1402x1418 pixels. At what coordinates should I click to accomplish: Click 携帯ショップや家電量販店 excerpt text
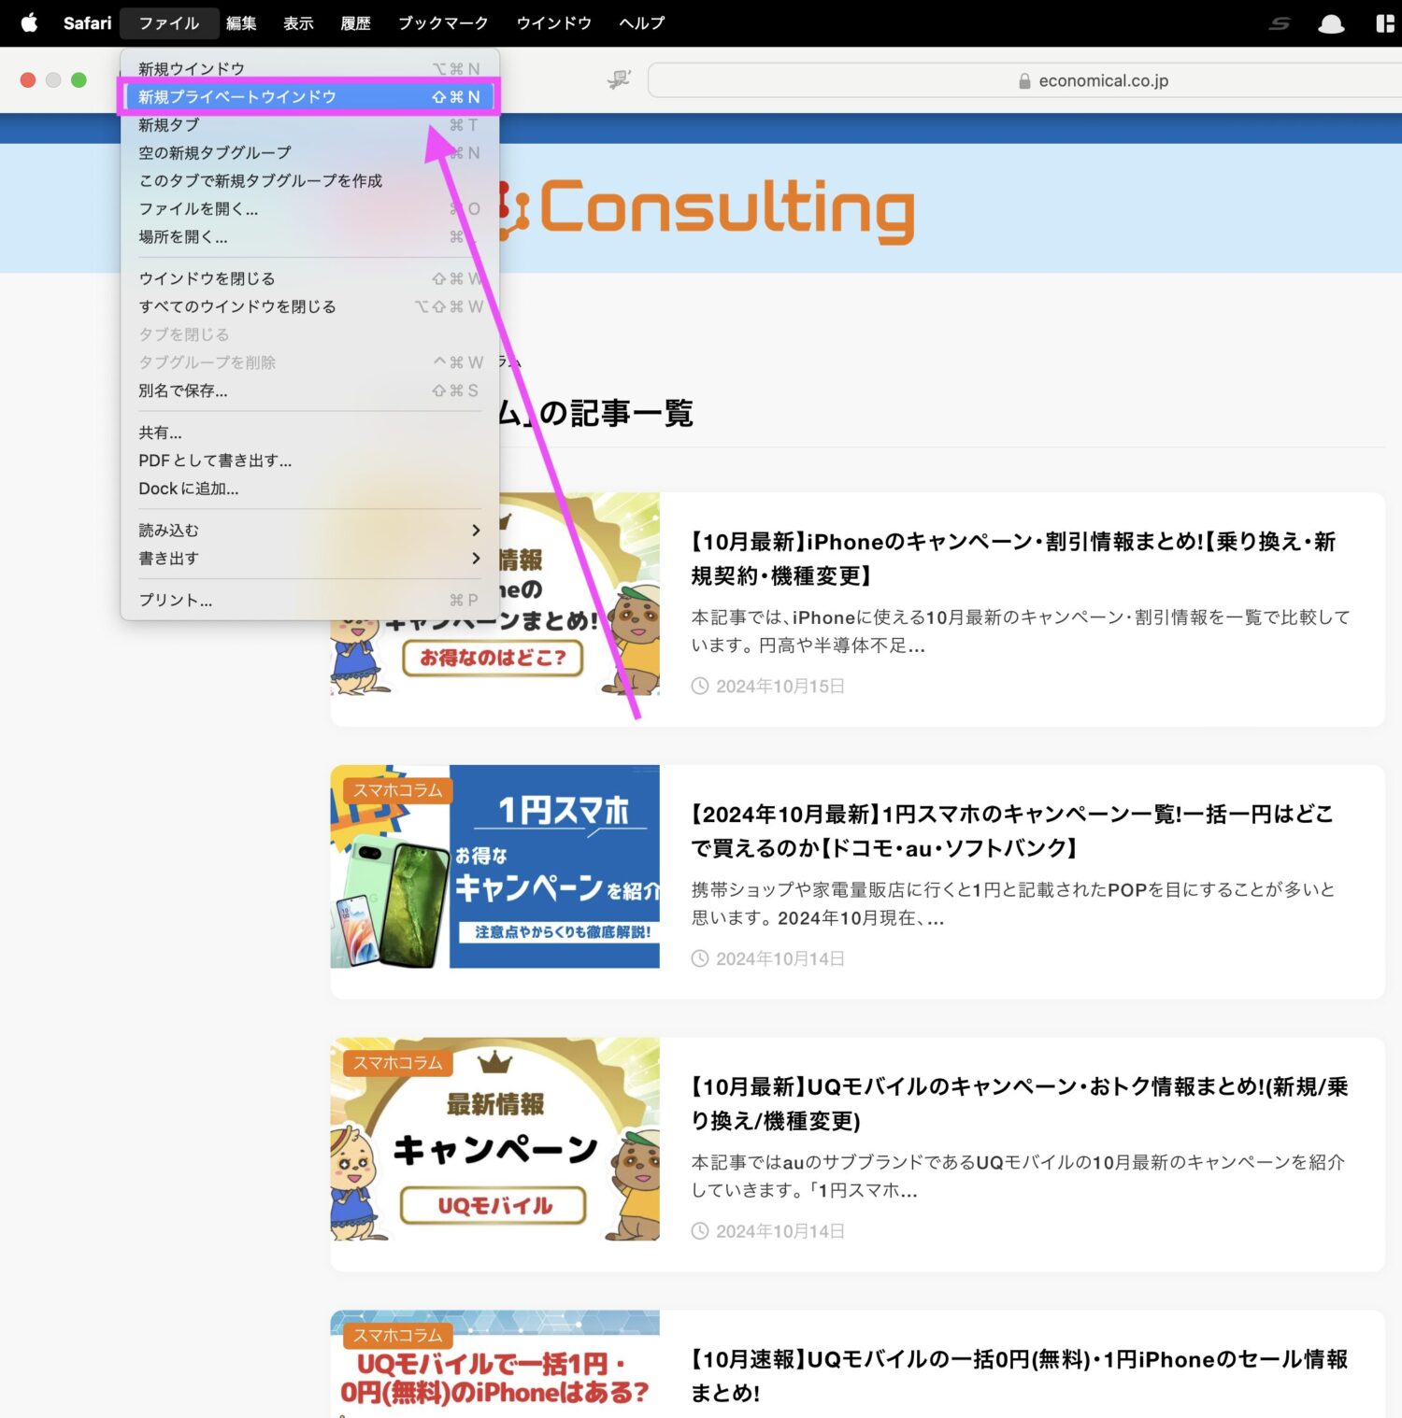1013,903
